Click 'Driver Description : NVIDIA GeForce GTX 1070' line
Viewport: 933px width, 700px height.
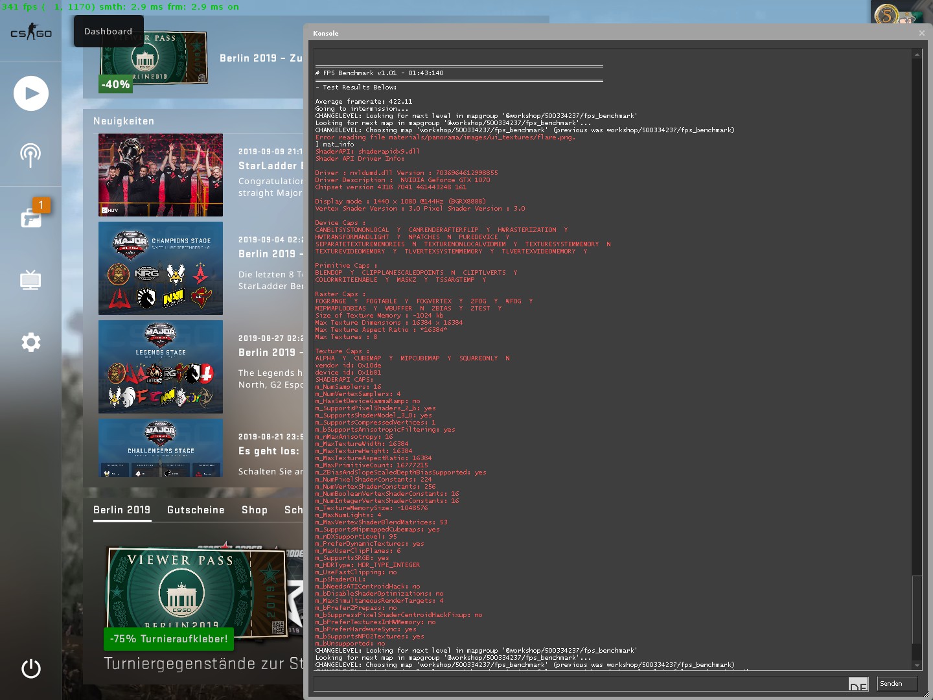click(402, 180)
